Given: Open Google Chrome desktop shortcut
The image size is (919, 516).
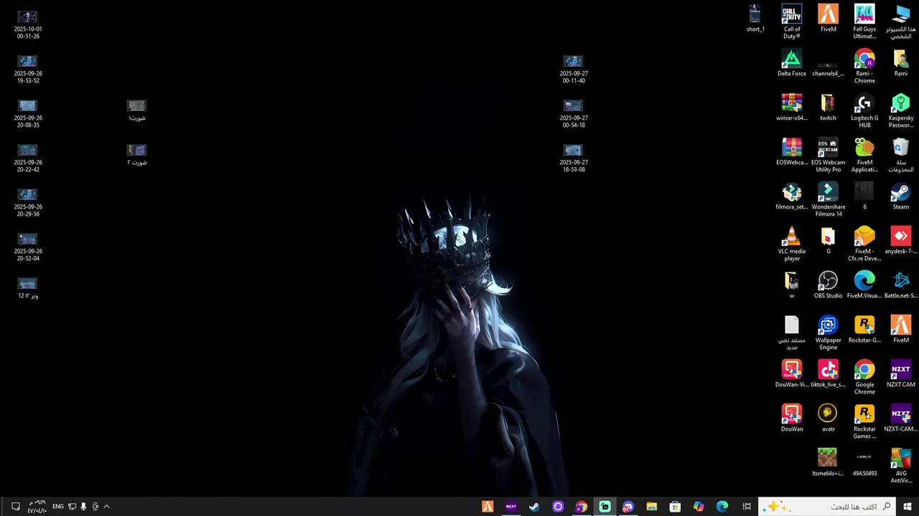Looking at the screenshot, I should pyautogui.click(x=864, y=377).
